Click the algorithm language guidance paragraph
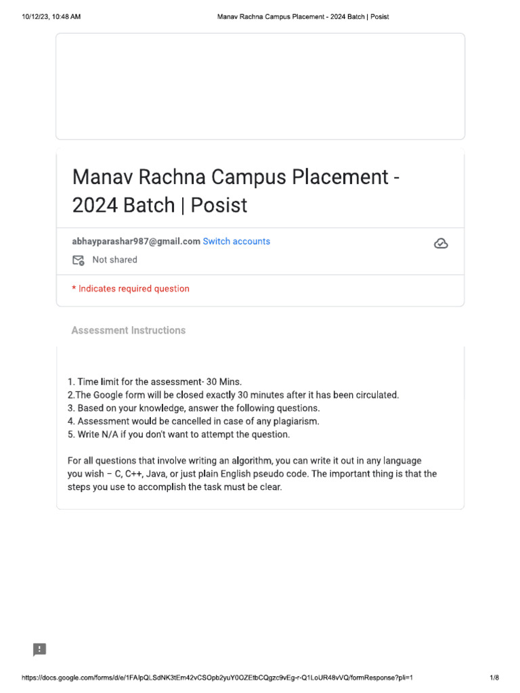This screenshot has height=693, width=520. click(252, 474)
